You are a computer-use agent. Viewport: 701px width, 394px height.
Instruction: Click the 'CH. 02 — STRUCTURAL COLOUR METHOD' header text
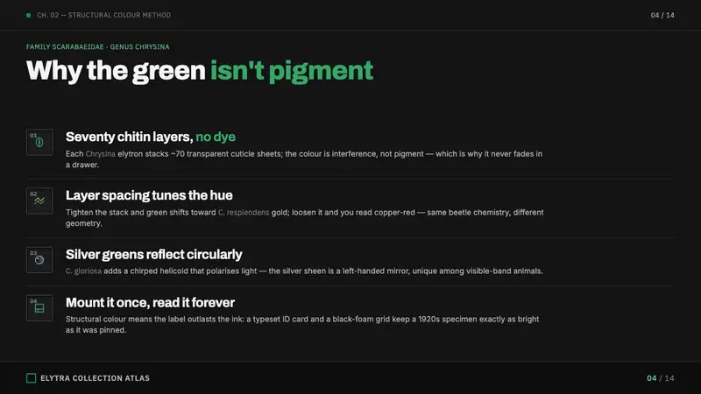pyautogui.click(x=103, y=15)
